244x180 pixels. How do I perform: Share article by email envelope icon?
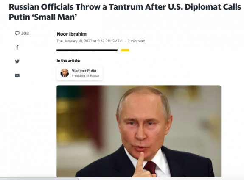point(17,75)
